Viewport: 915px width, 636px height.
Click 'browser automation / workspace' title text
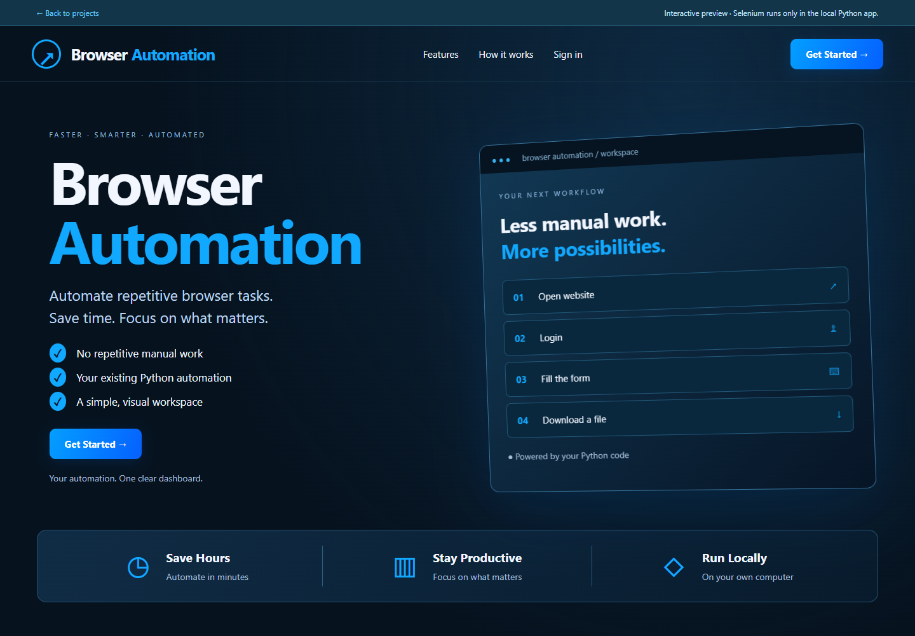point(580,155)
